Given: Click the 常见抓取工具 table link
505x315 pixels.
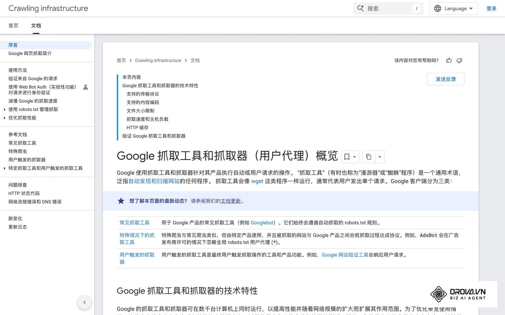Looking at the screenshot, I should coord(134,223).
